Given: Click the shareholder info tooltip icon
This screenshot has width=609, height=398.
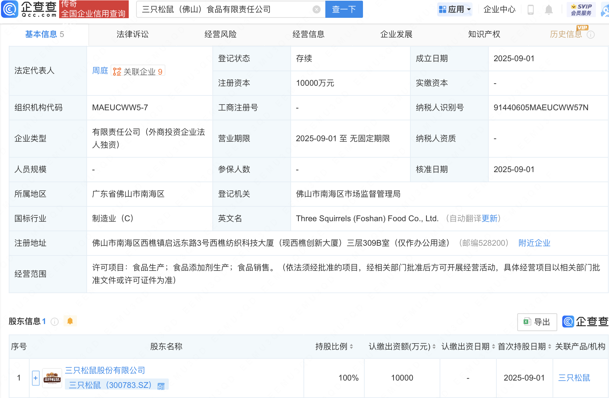Looking at the screenshot, I should (x=54, y=322).
